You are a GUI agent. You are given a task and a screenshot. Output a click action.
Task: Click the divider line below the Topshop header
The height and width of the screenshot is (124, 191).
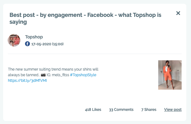pos(95,54)
